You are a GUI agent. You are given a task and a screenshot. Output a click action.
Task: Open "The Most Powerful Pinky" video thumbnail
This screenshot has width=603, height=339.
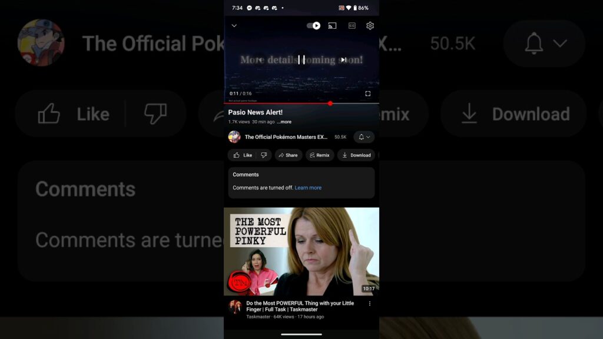301,251
